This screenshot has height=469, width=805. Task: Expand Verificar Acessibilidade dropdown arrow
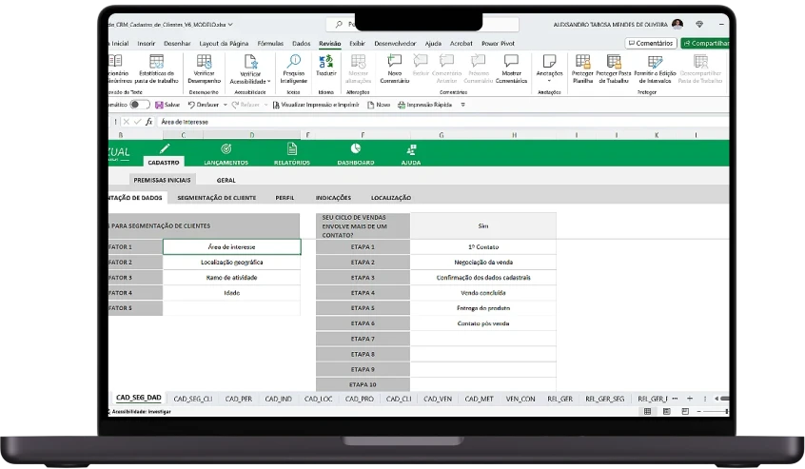pos(268,81)
